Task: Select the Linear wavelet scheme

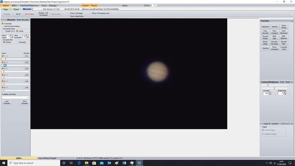Action: coord(17,31)
